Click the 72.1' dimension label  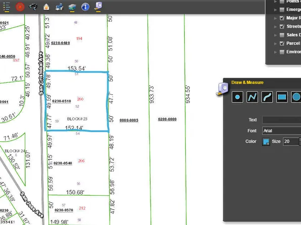pos(17,79)
